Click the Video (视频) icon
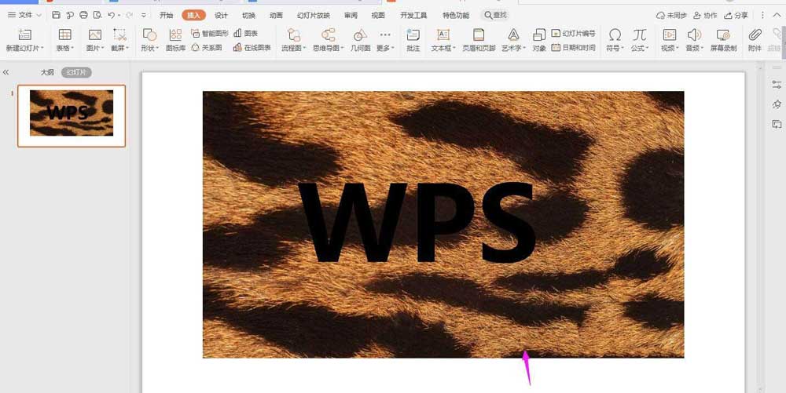This screenshot has width=786, height=393. 669,35
